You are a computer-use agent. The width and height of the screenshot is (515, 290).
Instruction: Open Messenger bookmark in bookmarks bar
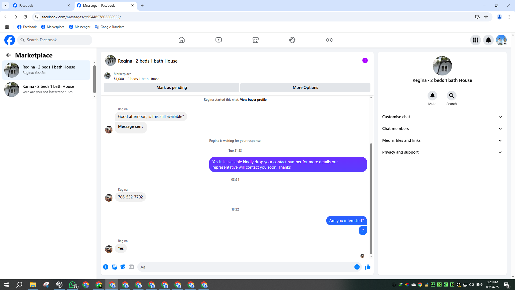[x=80, y=27]
